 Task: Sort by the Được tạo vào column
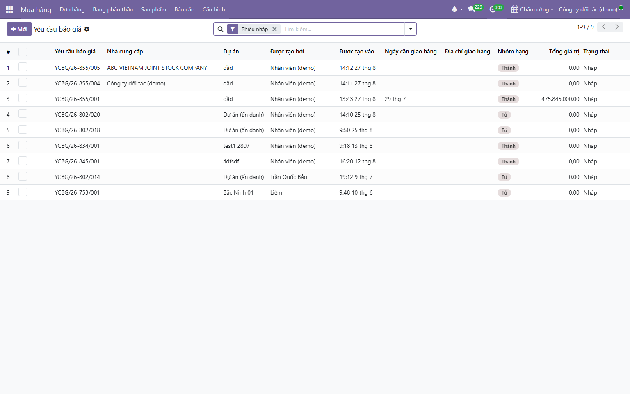coord(357,51)
